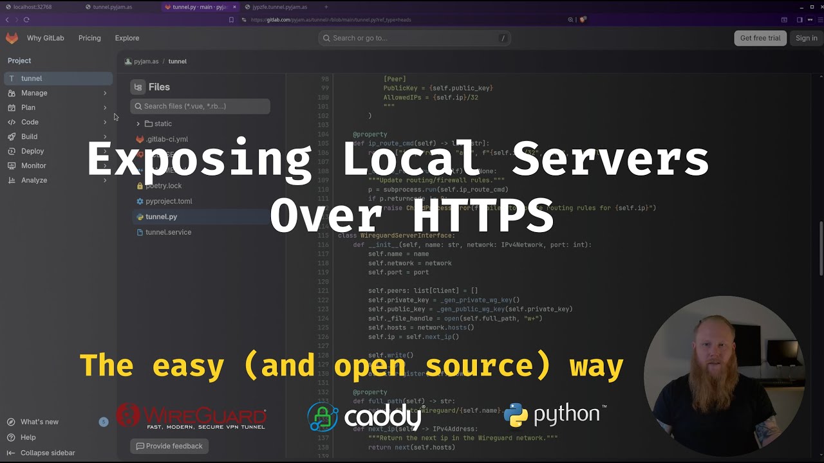Screen dimensions: 824x463
Task: Open the Pricing link in header
Action: click(x=89, y=38)
